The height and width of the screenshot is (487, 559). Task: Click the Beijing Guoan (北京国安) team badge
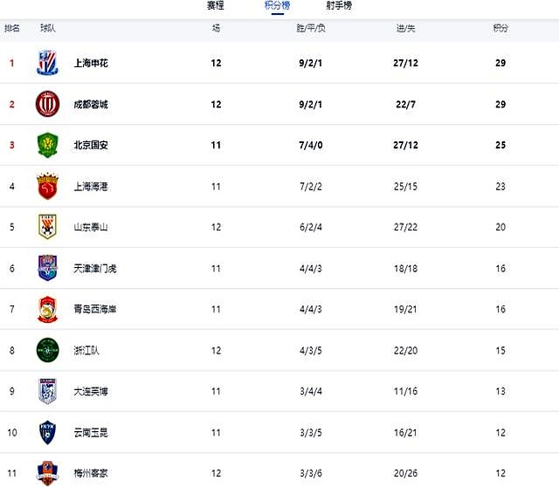[46, 145]
